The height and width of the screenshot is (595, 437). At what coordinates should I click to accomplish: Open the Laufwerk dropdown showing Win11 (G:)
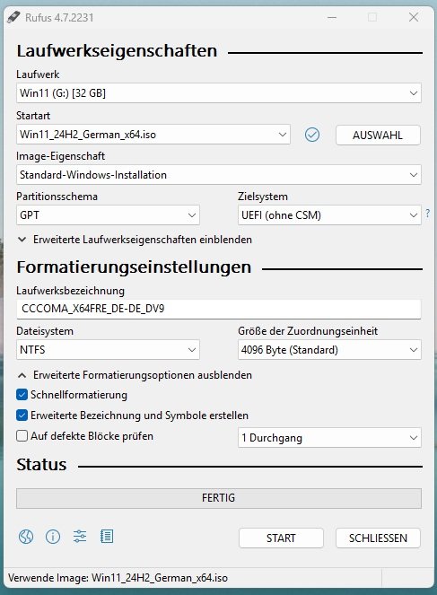coord(219,93)
